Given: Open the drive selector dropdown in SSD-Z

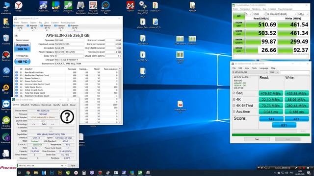Looking at the screenshot, I should coord(42,166).
